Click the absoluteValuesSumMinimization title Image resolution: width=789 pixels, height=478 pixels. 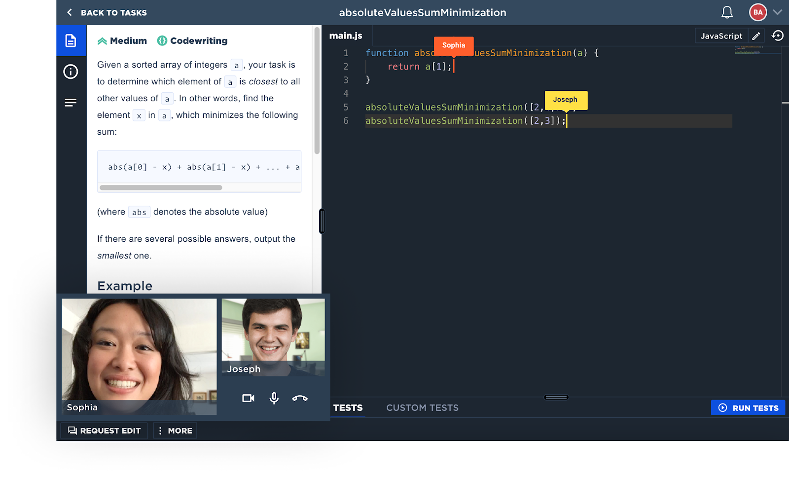coord(423,13)
